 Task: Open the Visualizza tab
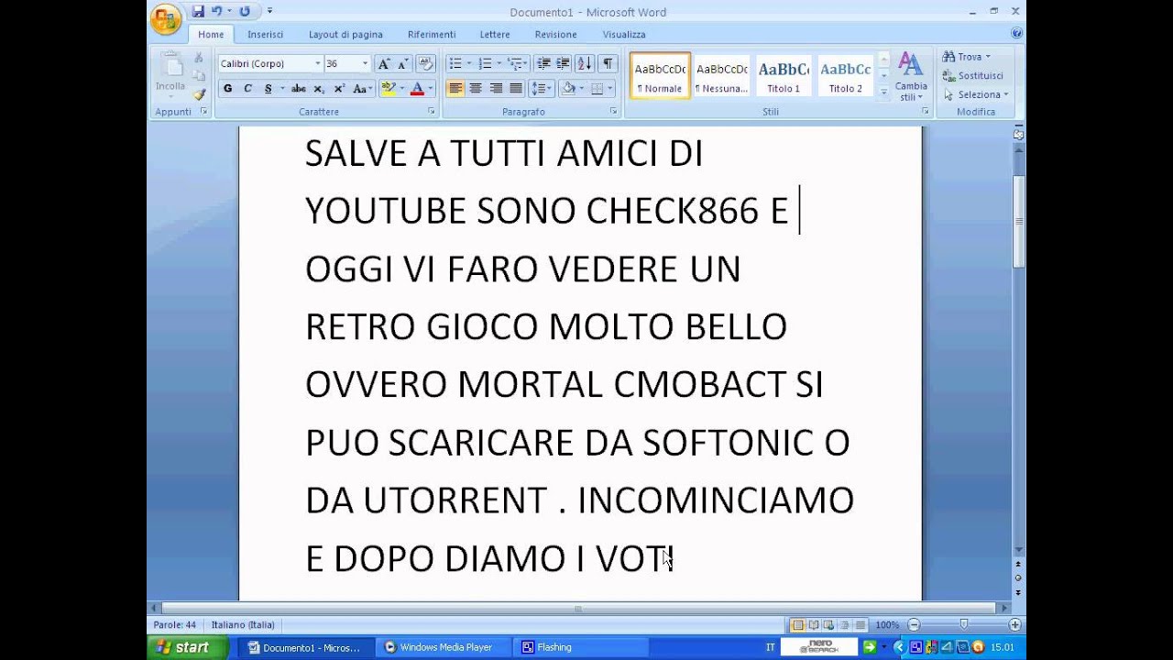click(x=624, y=34)
